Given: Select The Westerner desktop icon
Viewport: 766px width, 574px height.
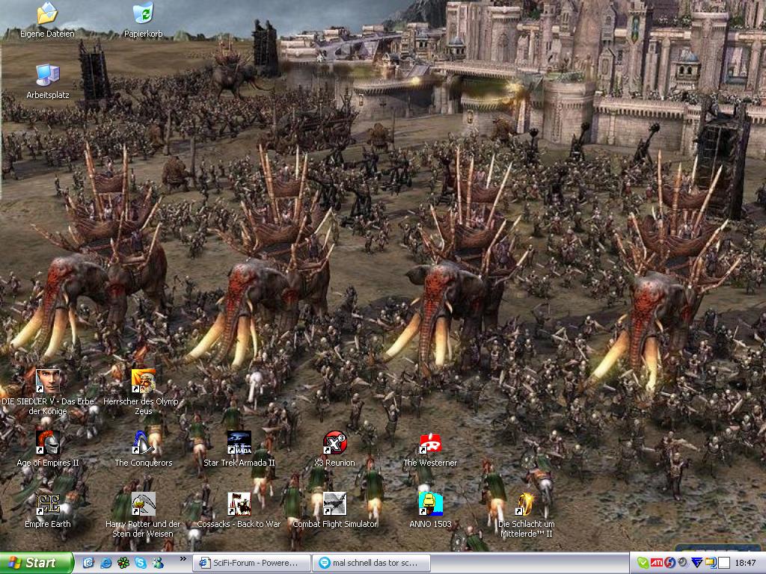Looking at the screenshot, I should click(430, 443).
